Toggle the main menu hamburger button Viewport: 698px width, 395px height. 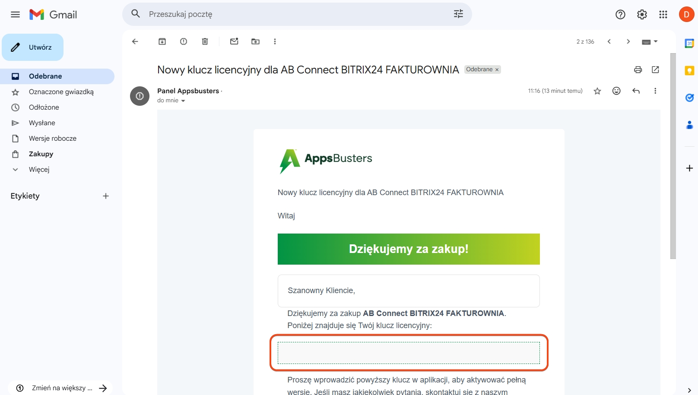pos(15,15)
